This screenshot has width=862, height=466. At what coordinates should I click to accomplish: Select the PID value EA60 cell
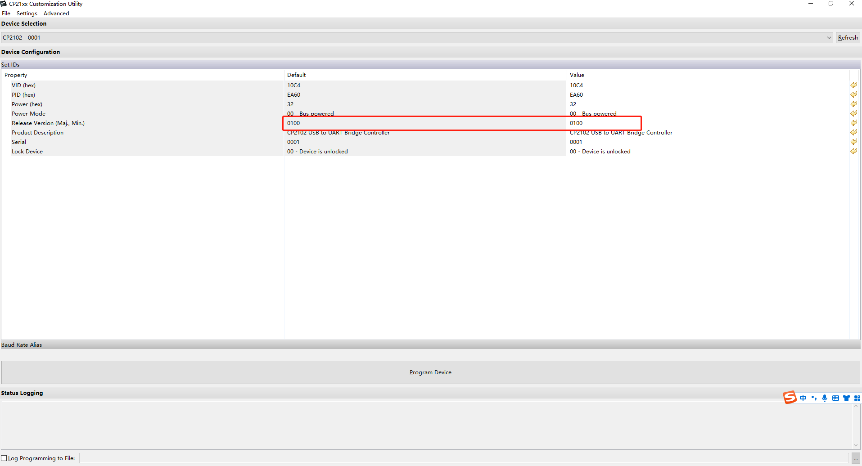click(x=708, y=94)
